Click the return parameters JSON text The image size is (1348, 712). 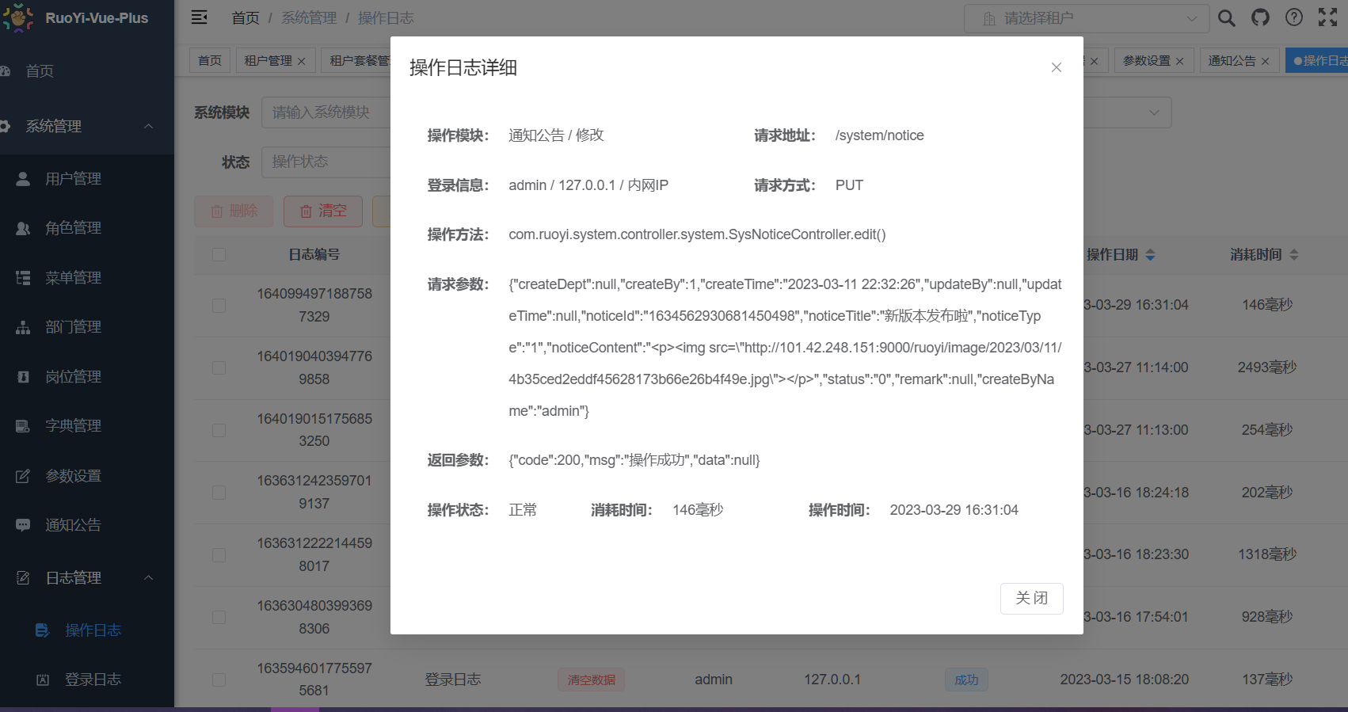coord(634,460)
